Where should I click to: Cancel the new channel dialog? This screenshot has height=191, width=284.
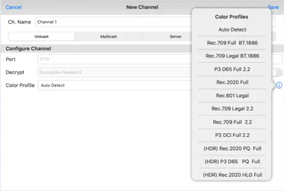[14, 7]
